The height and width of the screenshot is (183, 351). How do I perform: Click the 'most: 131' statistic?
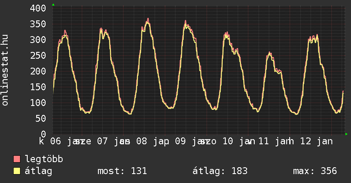coord(122,171)
